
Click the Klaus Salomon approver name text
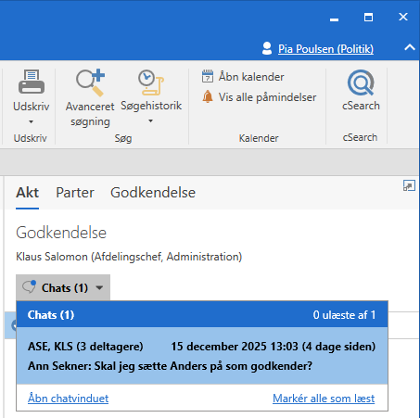point(129,257)
